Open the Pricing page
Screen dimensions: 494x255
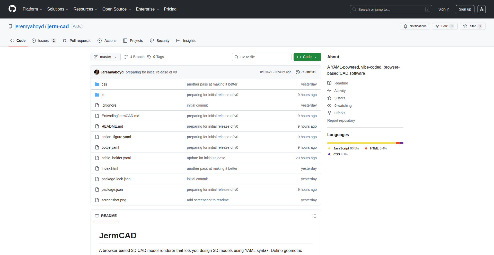[170, 9]
